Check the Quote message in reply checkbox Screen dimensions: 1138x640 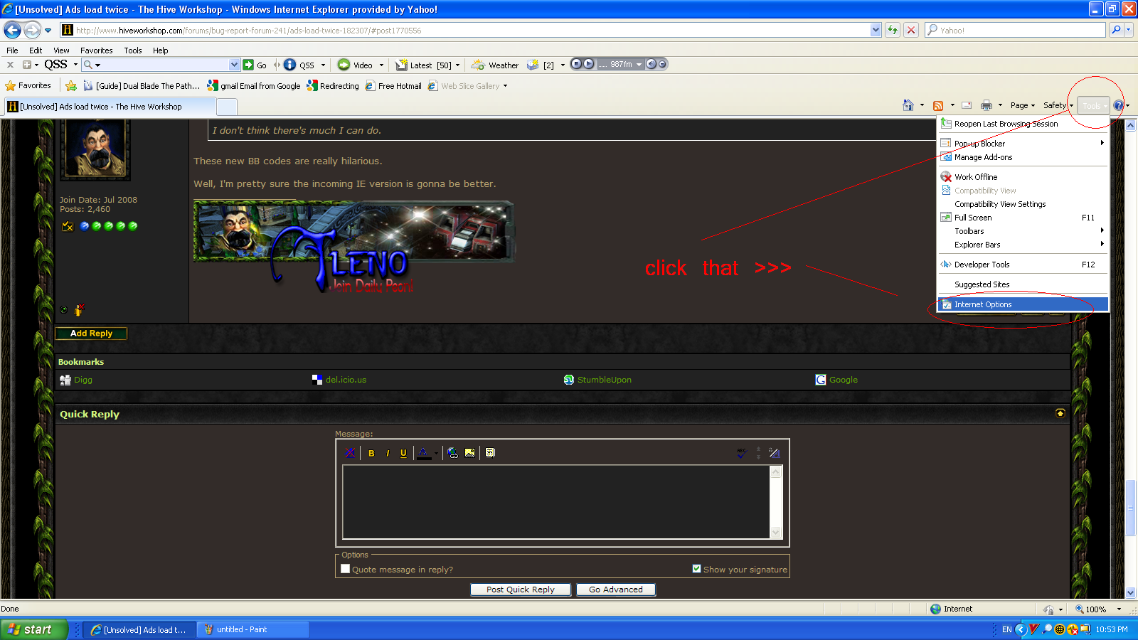345,568
